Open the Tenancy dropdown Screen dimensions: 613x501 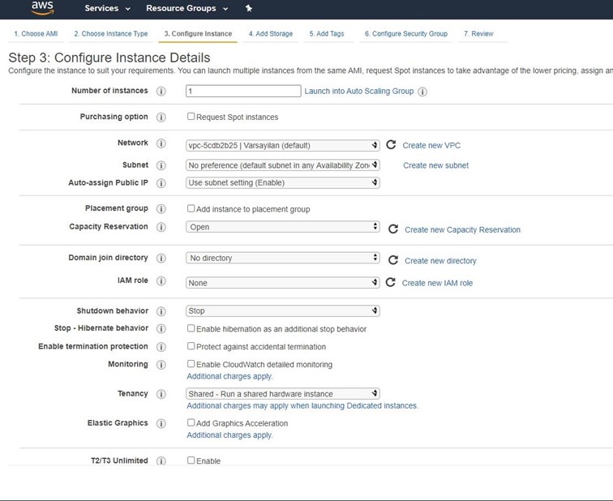coord(282,393)
